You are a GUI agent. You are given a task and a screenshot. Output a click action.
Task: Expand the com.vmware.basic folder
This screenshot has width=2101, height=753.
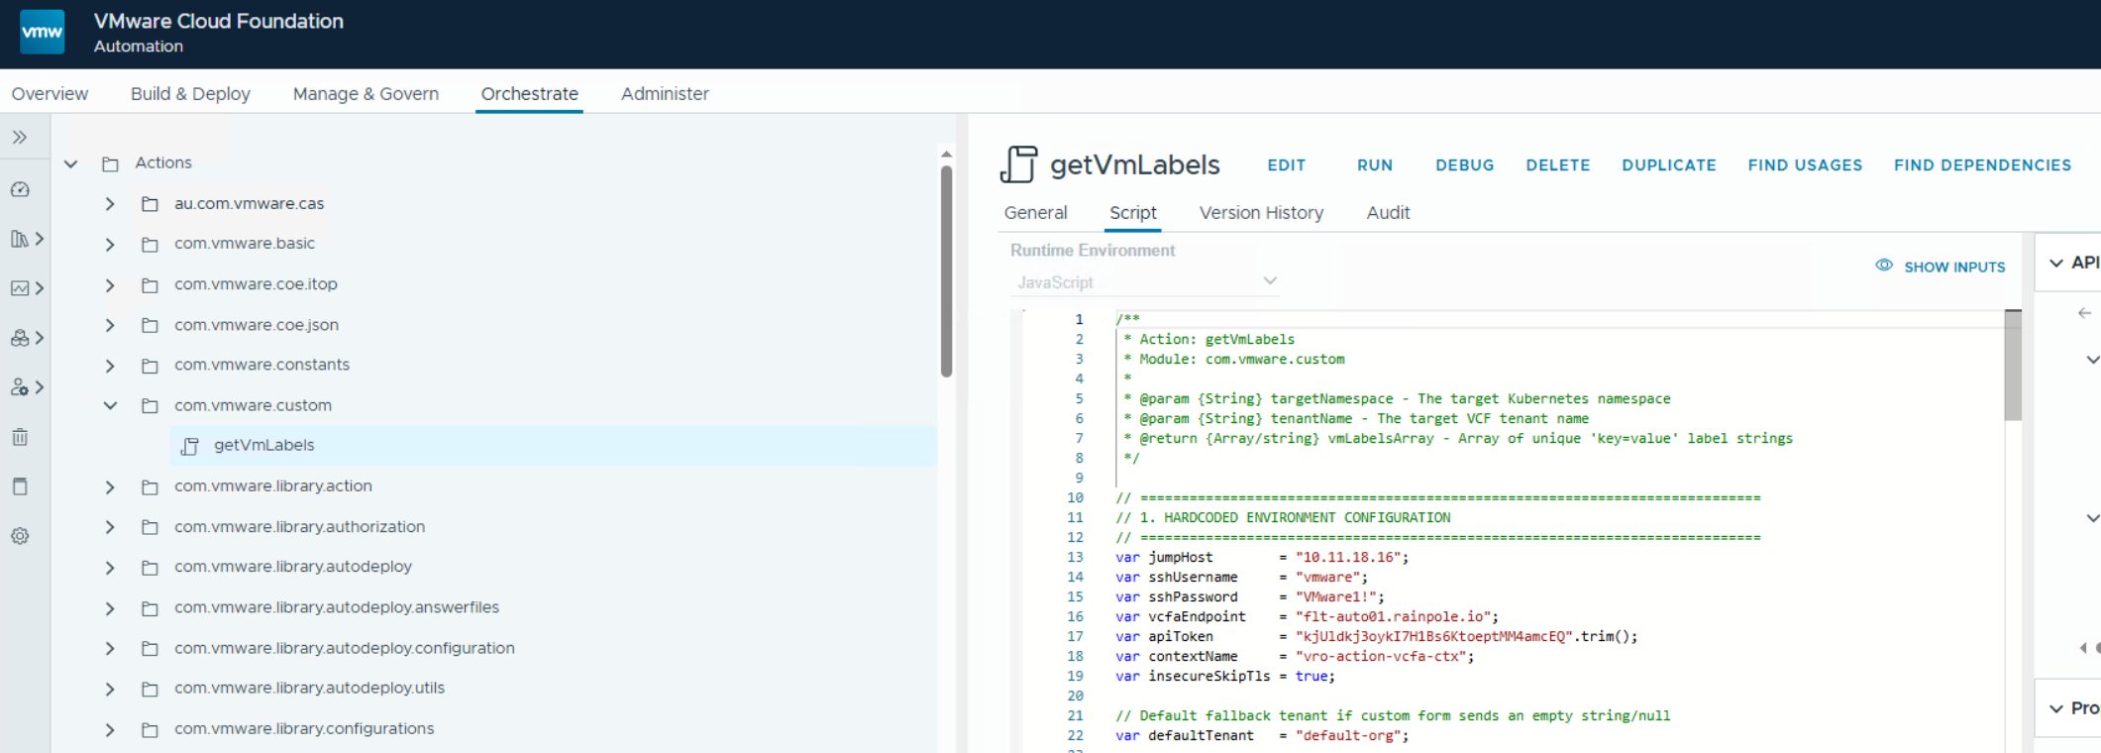(110, 245)
